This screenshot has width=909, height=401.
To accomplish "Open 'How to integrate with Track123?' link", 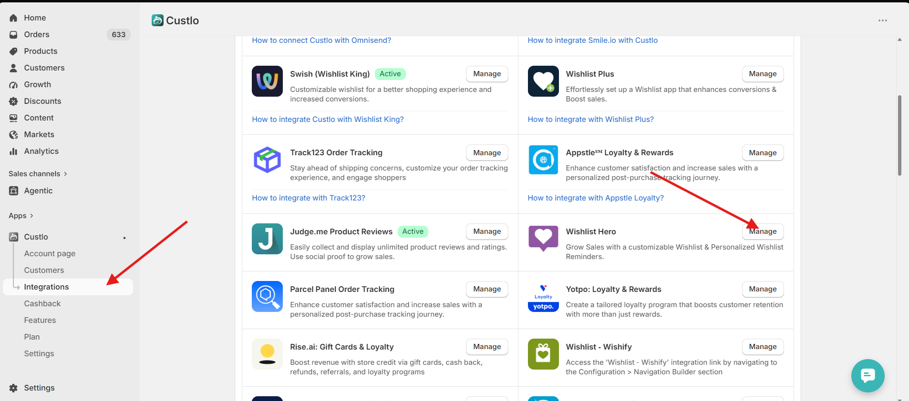I will coord(309,198).
